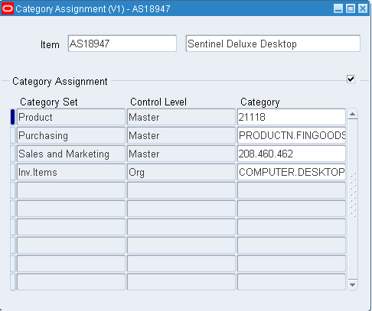372x311 pixels.
Task: Click Master control level in Purchasing row
Action: click(181, 135)
